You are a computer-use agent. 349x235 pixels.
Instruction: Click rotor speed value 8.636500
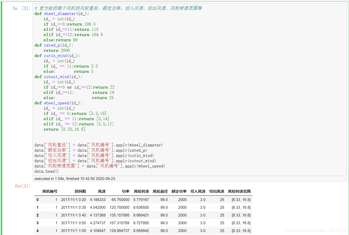(x=141, y=207)
